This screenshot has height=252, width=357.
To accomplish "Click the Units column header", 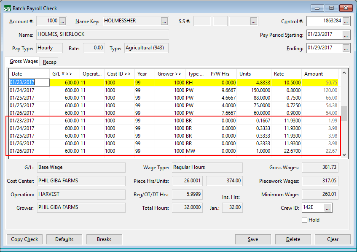I will pyautogui.click(x=254, y=74).
